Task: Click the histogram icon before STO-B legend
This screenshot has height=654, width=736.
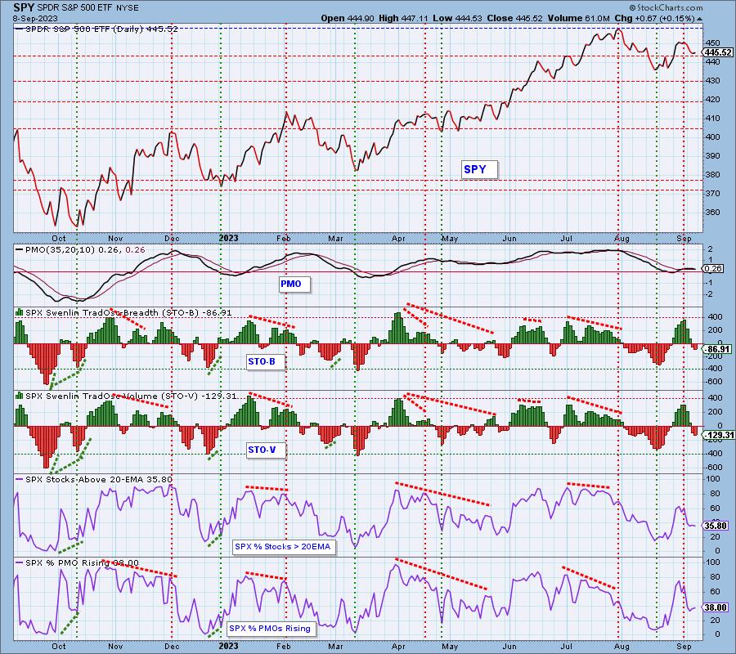Action: [20, 312]
